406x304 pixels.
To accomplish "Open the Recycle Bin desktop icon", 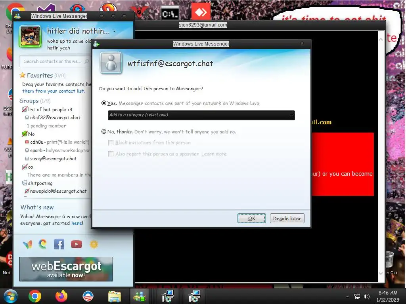I will click(x=390, y=259).
